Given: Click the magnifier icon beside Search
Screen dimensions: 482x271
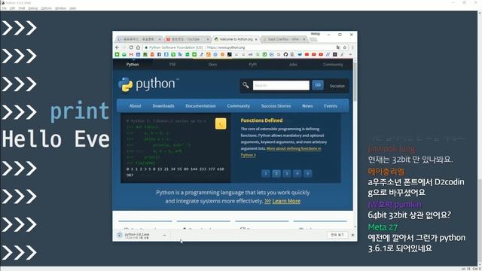Looking at the screenshot, I should point(246,85).
